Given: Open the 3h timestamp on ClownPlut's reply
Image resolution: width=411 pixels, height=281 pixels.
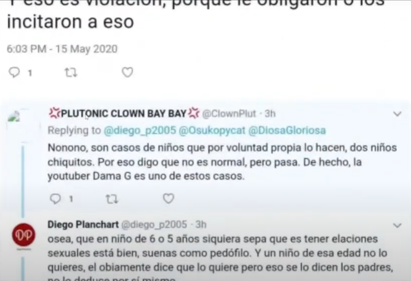Looking at the screenshot, I should (270, 114).
